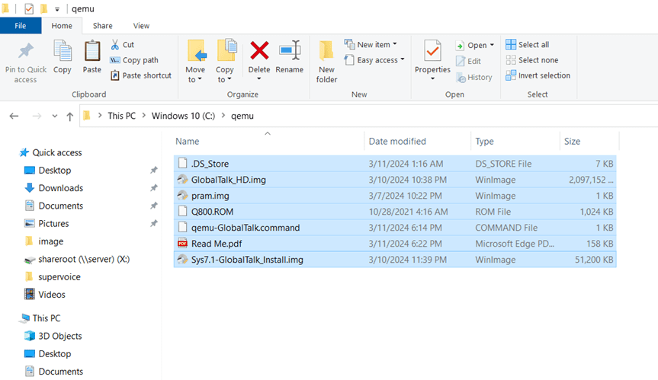Create a New folder

pyautogui.click(x=326, y=61)
